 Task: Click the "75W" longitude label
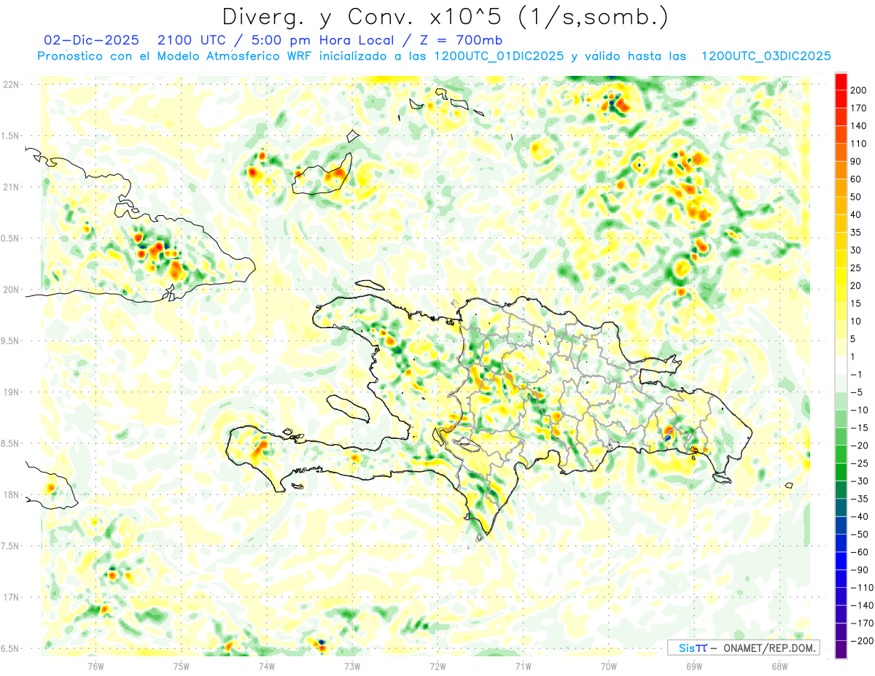(x=181, y=667)
